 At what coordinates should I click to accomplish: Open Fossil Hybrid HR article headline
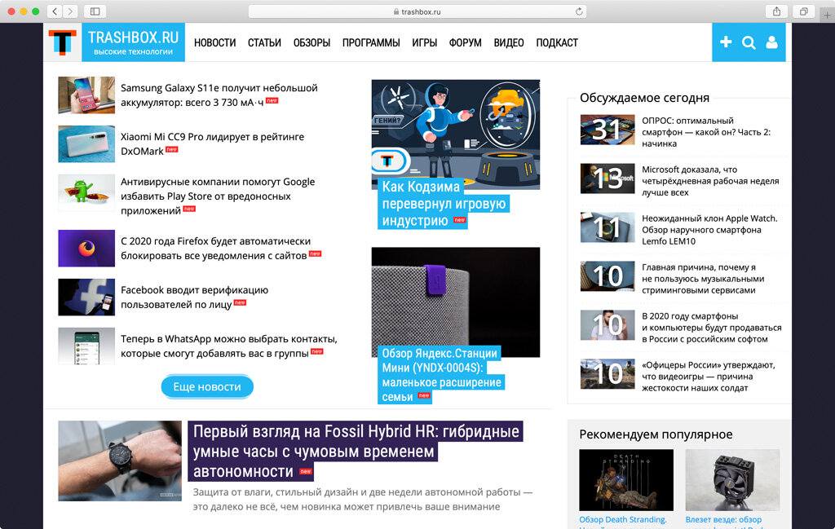356,452
